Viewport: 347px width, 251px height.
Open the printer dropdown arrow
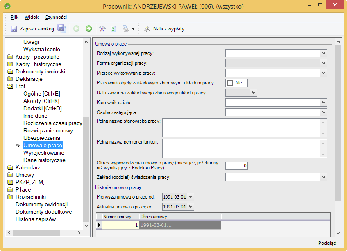(x=133, y=29)
